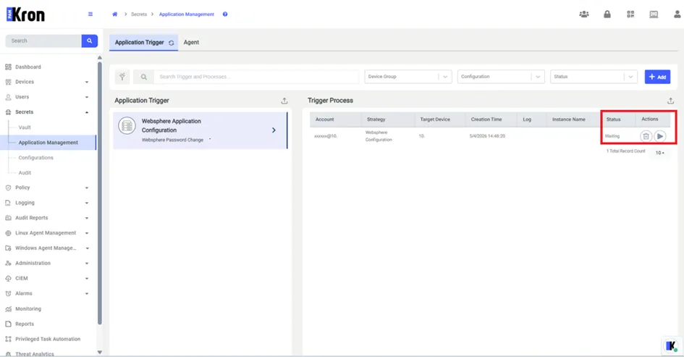Click the padlock icon in the top bar
684x357 pixels.
point(607,14)
